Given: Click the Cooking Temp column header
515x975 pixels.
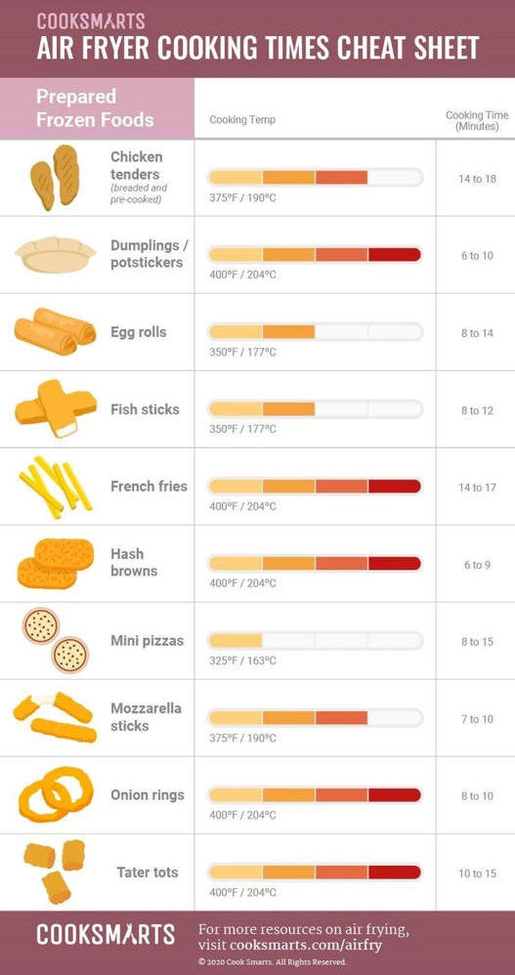Looking at the screenshot, I should point(242,120).
